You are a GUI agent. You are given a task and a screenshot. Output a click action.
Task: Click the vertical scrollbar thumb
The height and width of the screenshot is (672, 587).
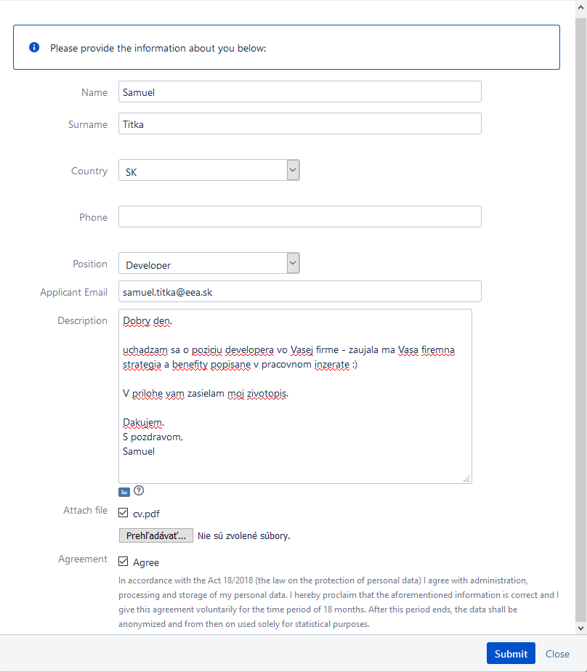point(580,291)
